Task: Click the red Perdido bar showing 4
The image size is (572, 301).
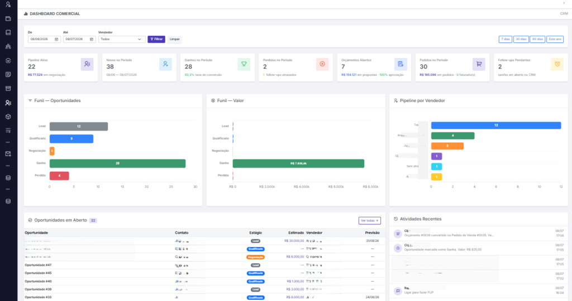Action: click(59, 176)
